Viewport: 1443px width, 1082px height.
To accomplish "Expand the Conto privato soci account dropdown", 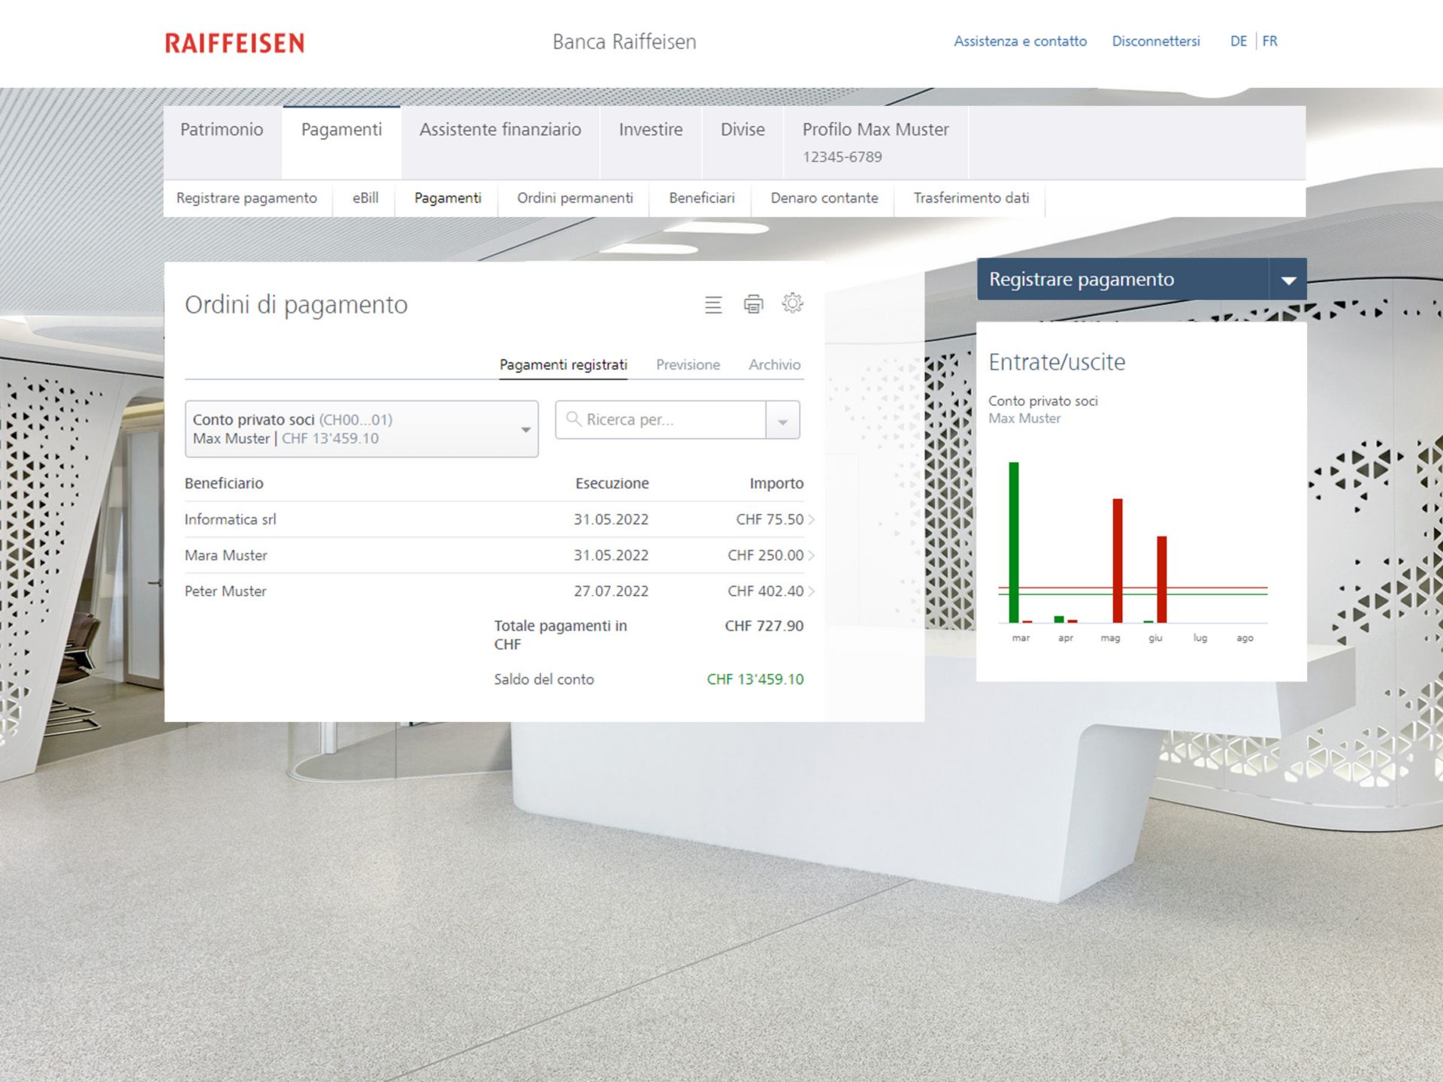I will (525, 430).
